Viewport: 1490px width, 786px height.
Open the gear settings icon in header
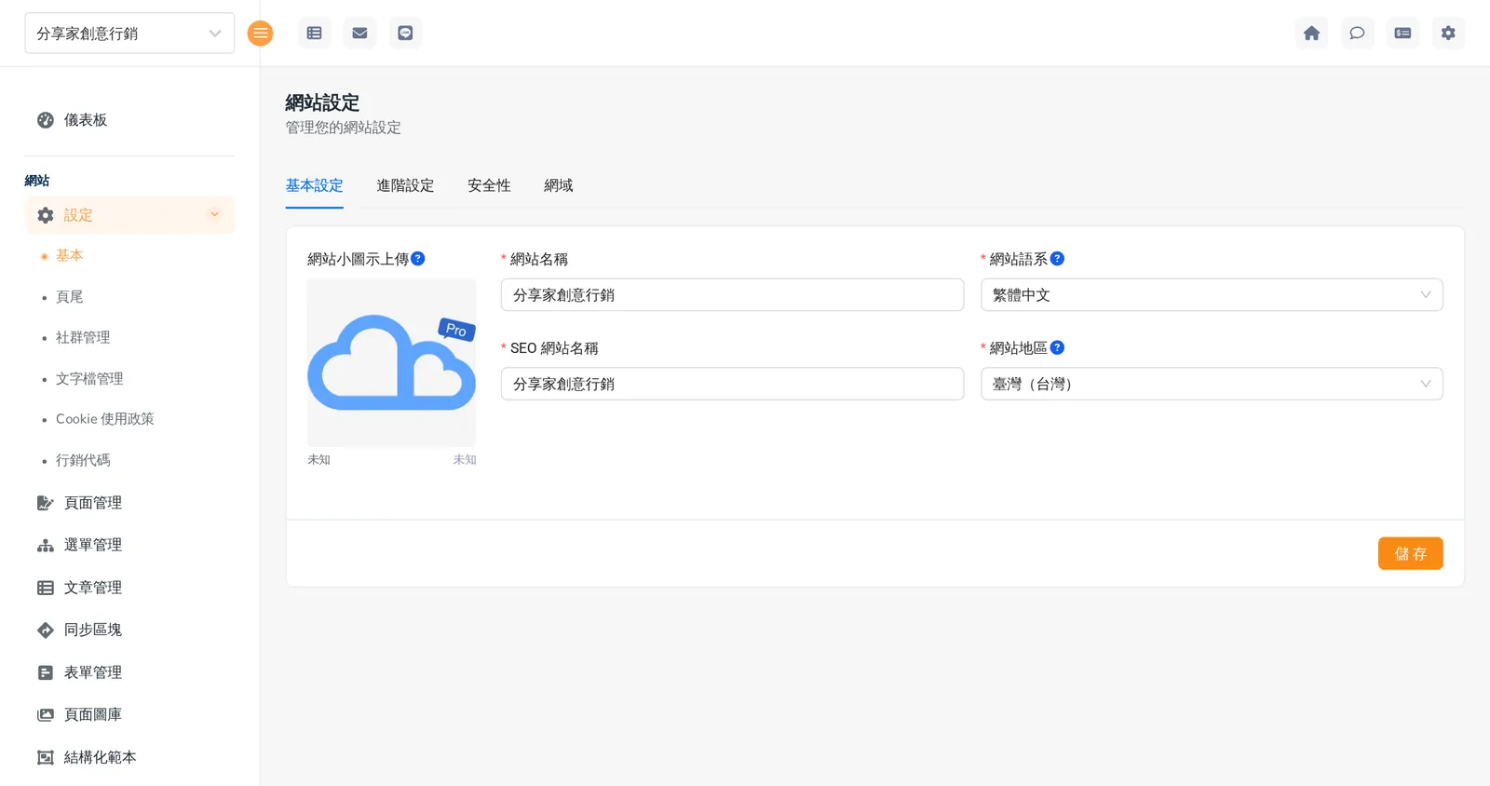(1448, 34)
